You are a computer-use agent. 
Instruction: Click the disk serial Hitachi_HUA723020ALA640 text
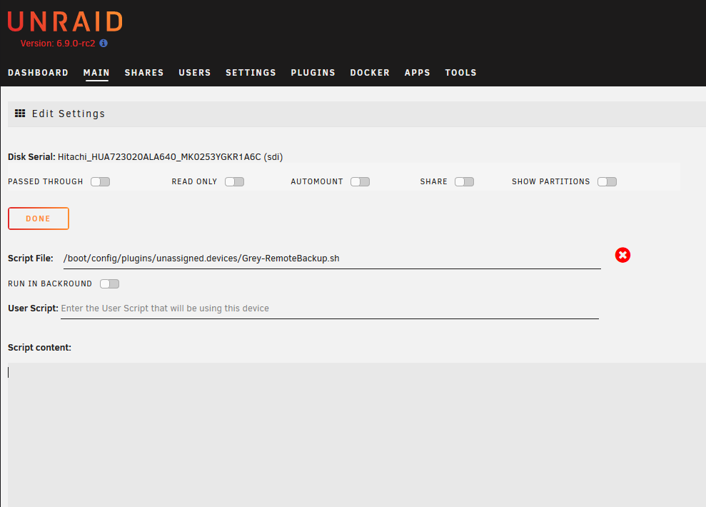click(170, 156)
